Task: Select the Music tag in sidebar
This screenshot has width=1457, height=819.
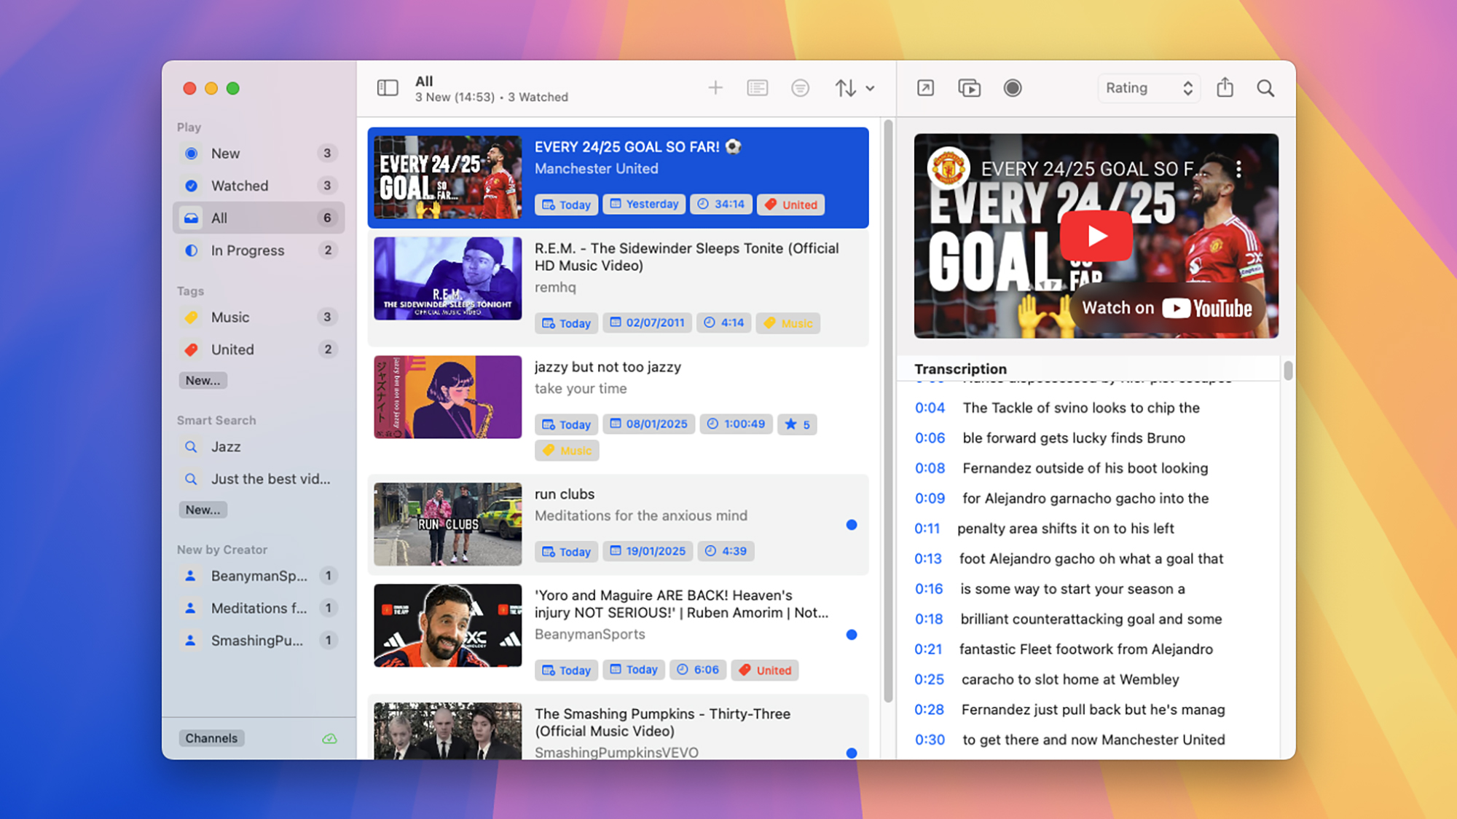Action: pyautogui.click(x=230, y=317)
